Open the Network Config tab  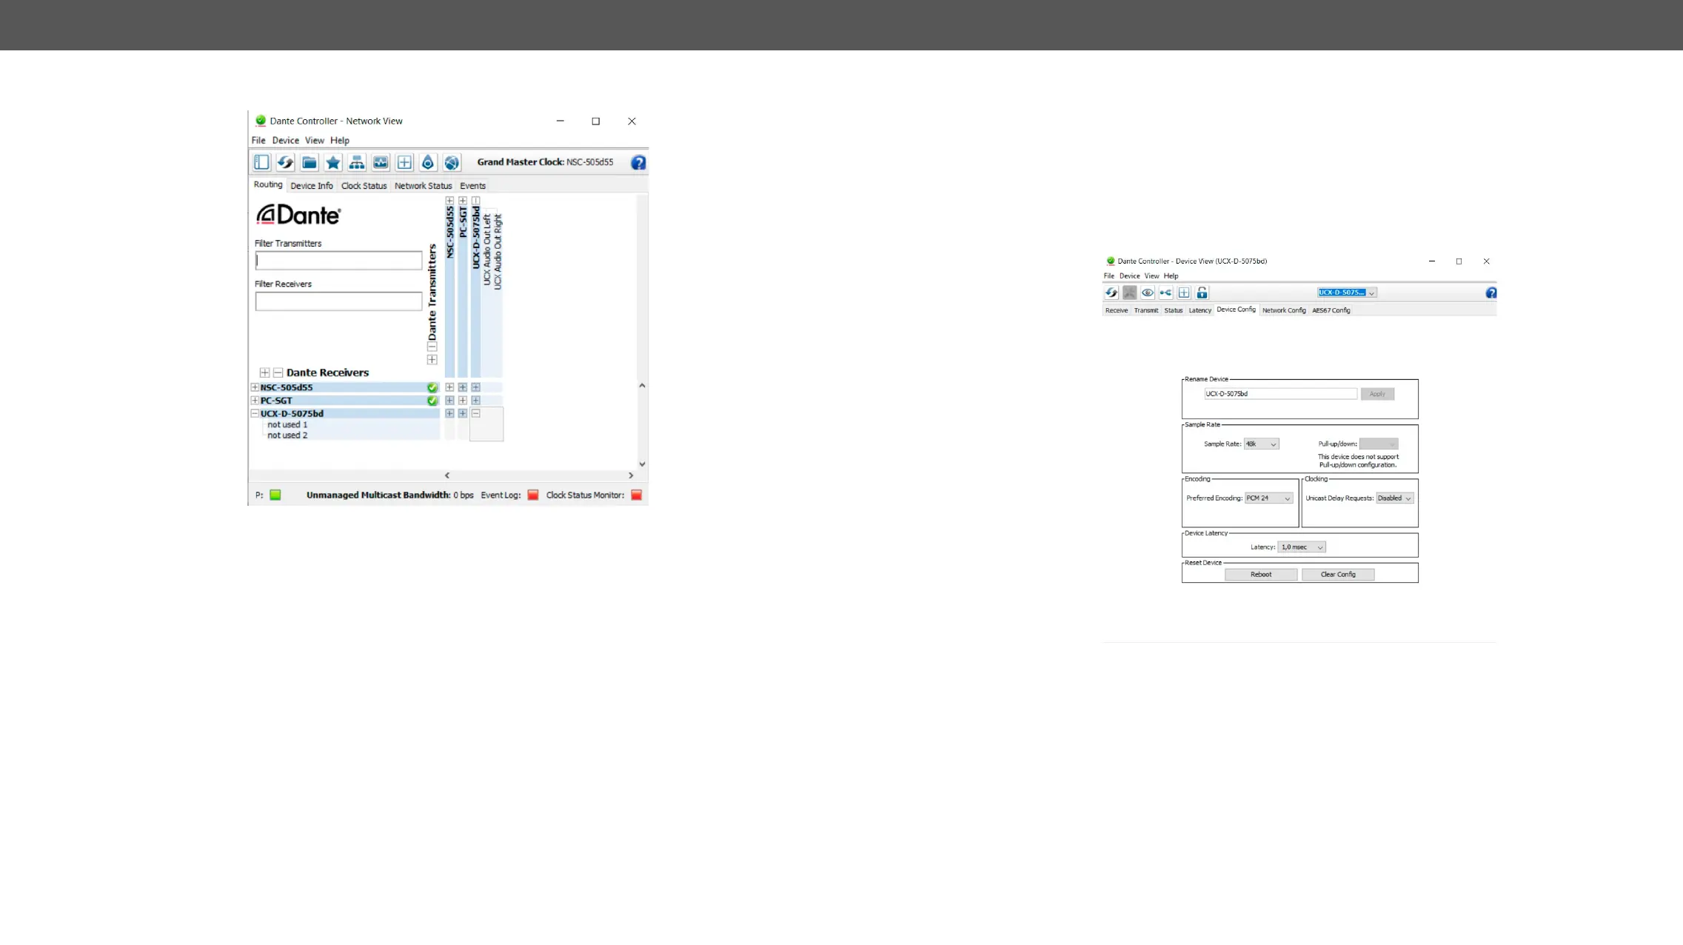(x=1284, y=310)
